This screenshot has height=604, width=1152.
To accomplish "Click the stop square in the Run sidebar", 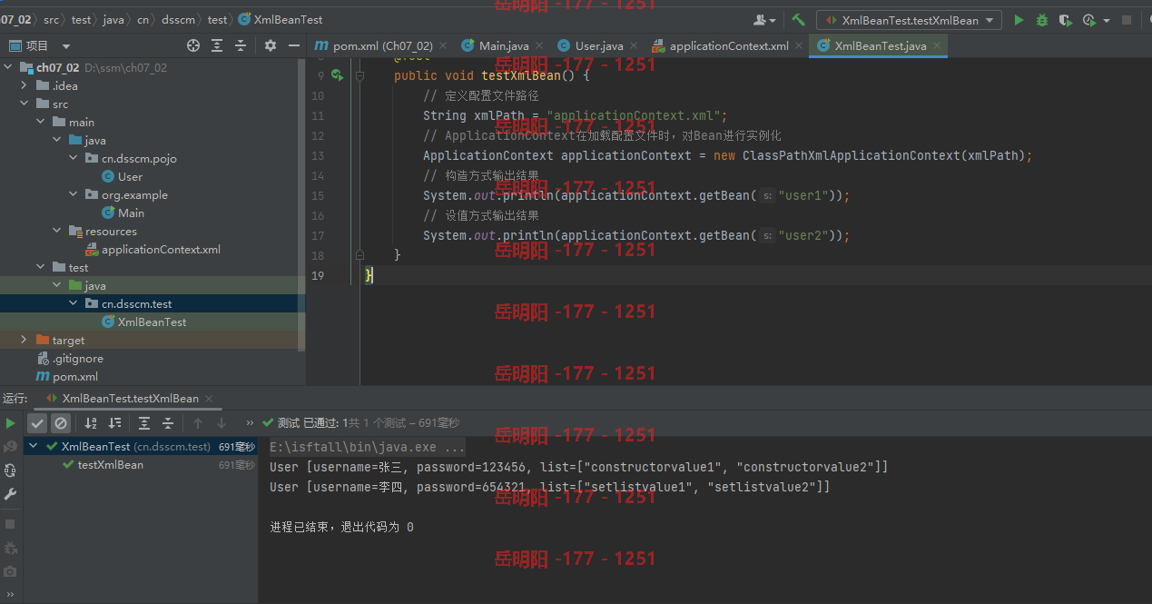I will pyautogui.click(x=10, y=524).
